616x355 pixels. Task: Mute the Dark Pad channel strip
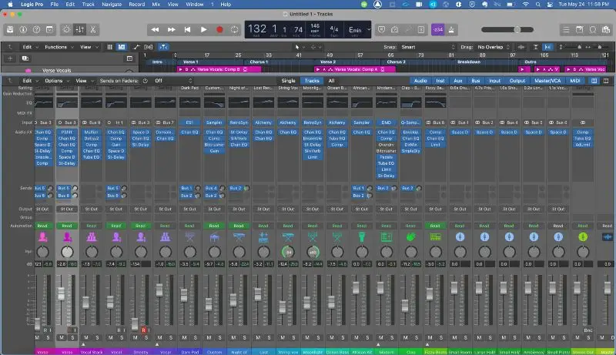185,337
